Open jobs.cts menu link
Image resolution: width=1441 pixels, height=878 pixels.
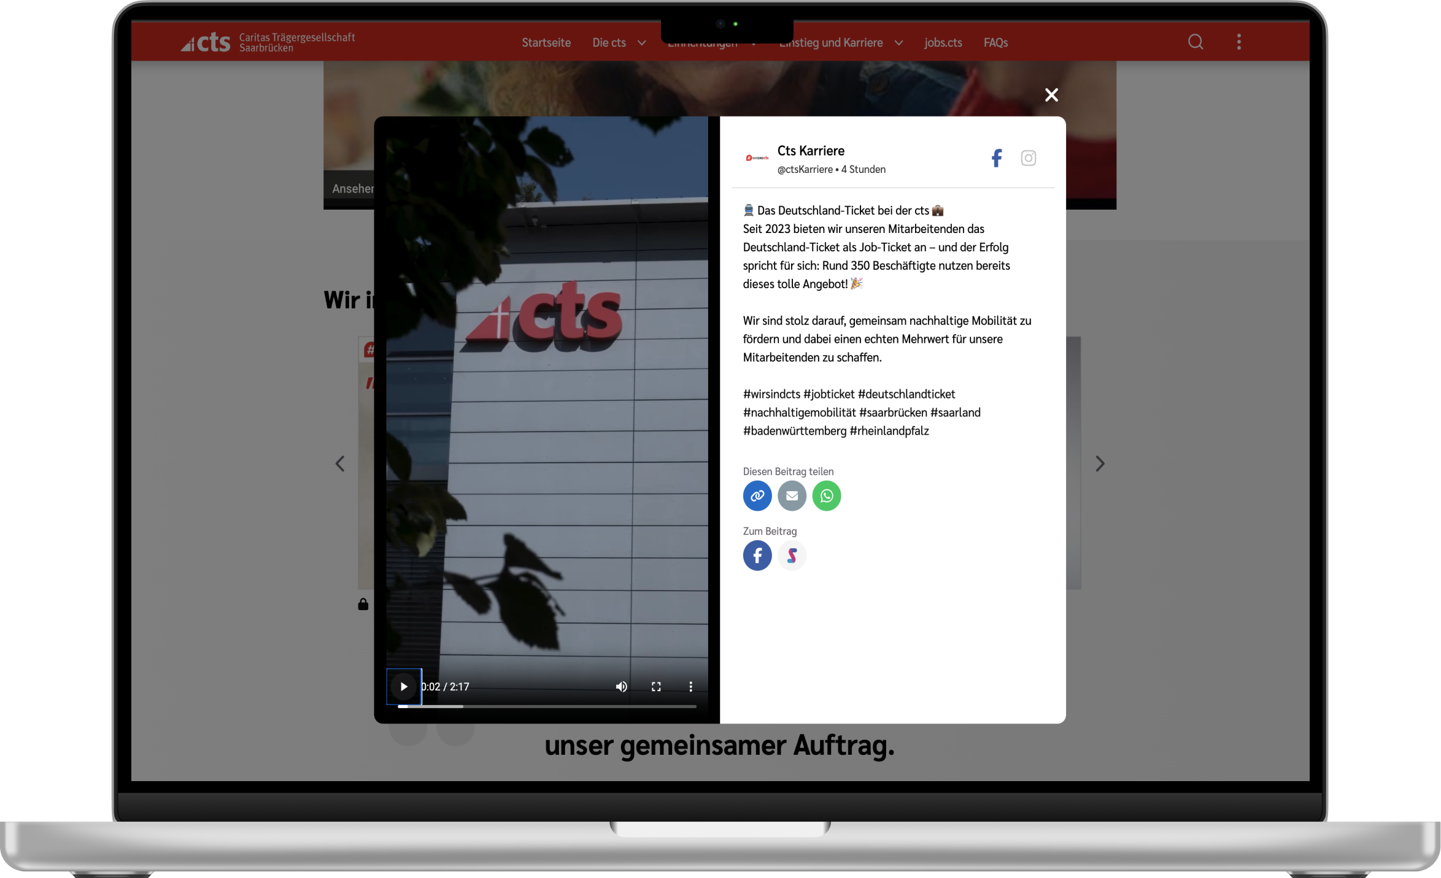point(943,42)
